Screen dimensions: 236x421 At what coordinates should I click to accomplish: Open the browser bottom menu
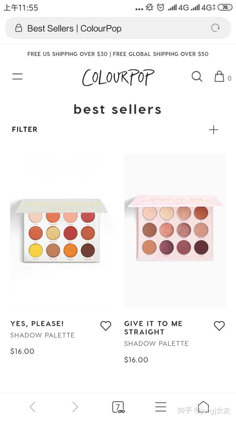click(x=161, y=407)
